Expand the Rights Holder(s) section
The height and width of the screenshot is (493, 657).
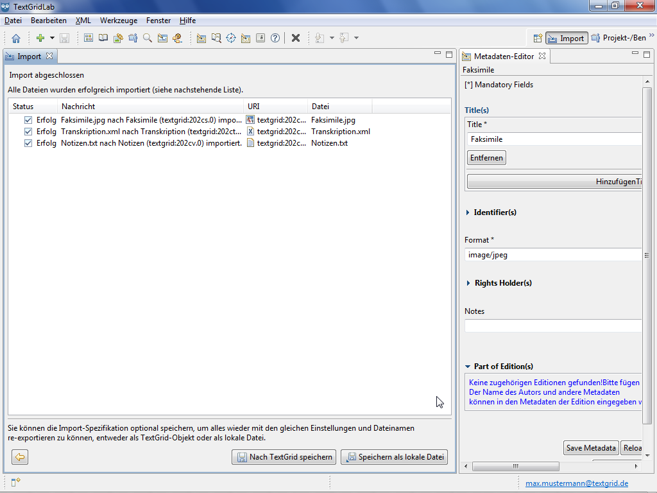[x=468, y=283]
